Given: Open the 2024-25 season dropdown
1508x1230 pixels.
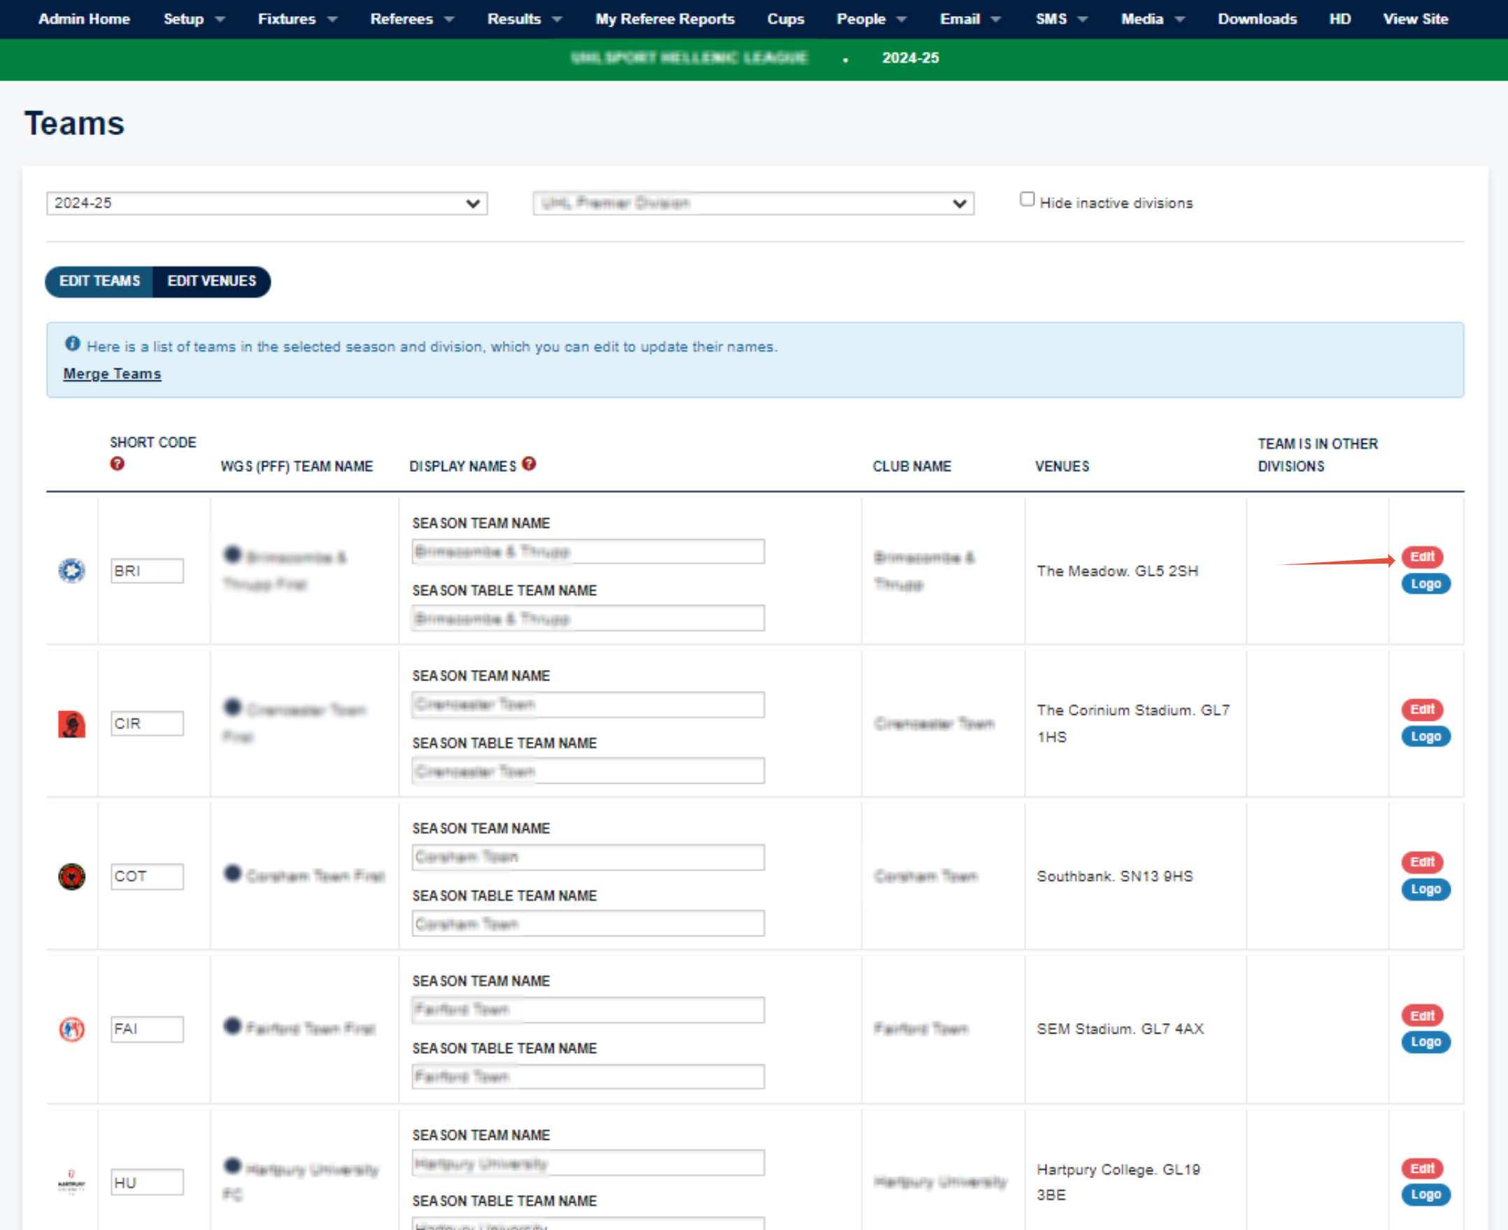Looking at the screenshot, I should [266, 203].
